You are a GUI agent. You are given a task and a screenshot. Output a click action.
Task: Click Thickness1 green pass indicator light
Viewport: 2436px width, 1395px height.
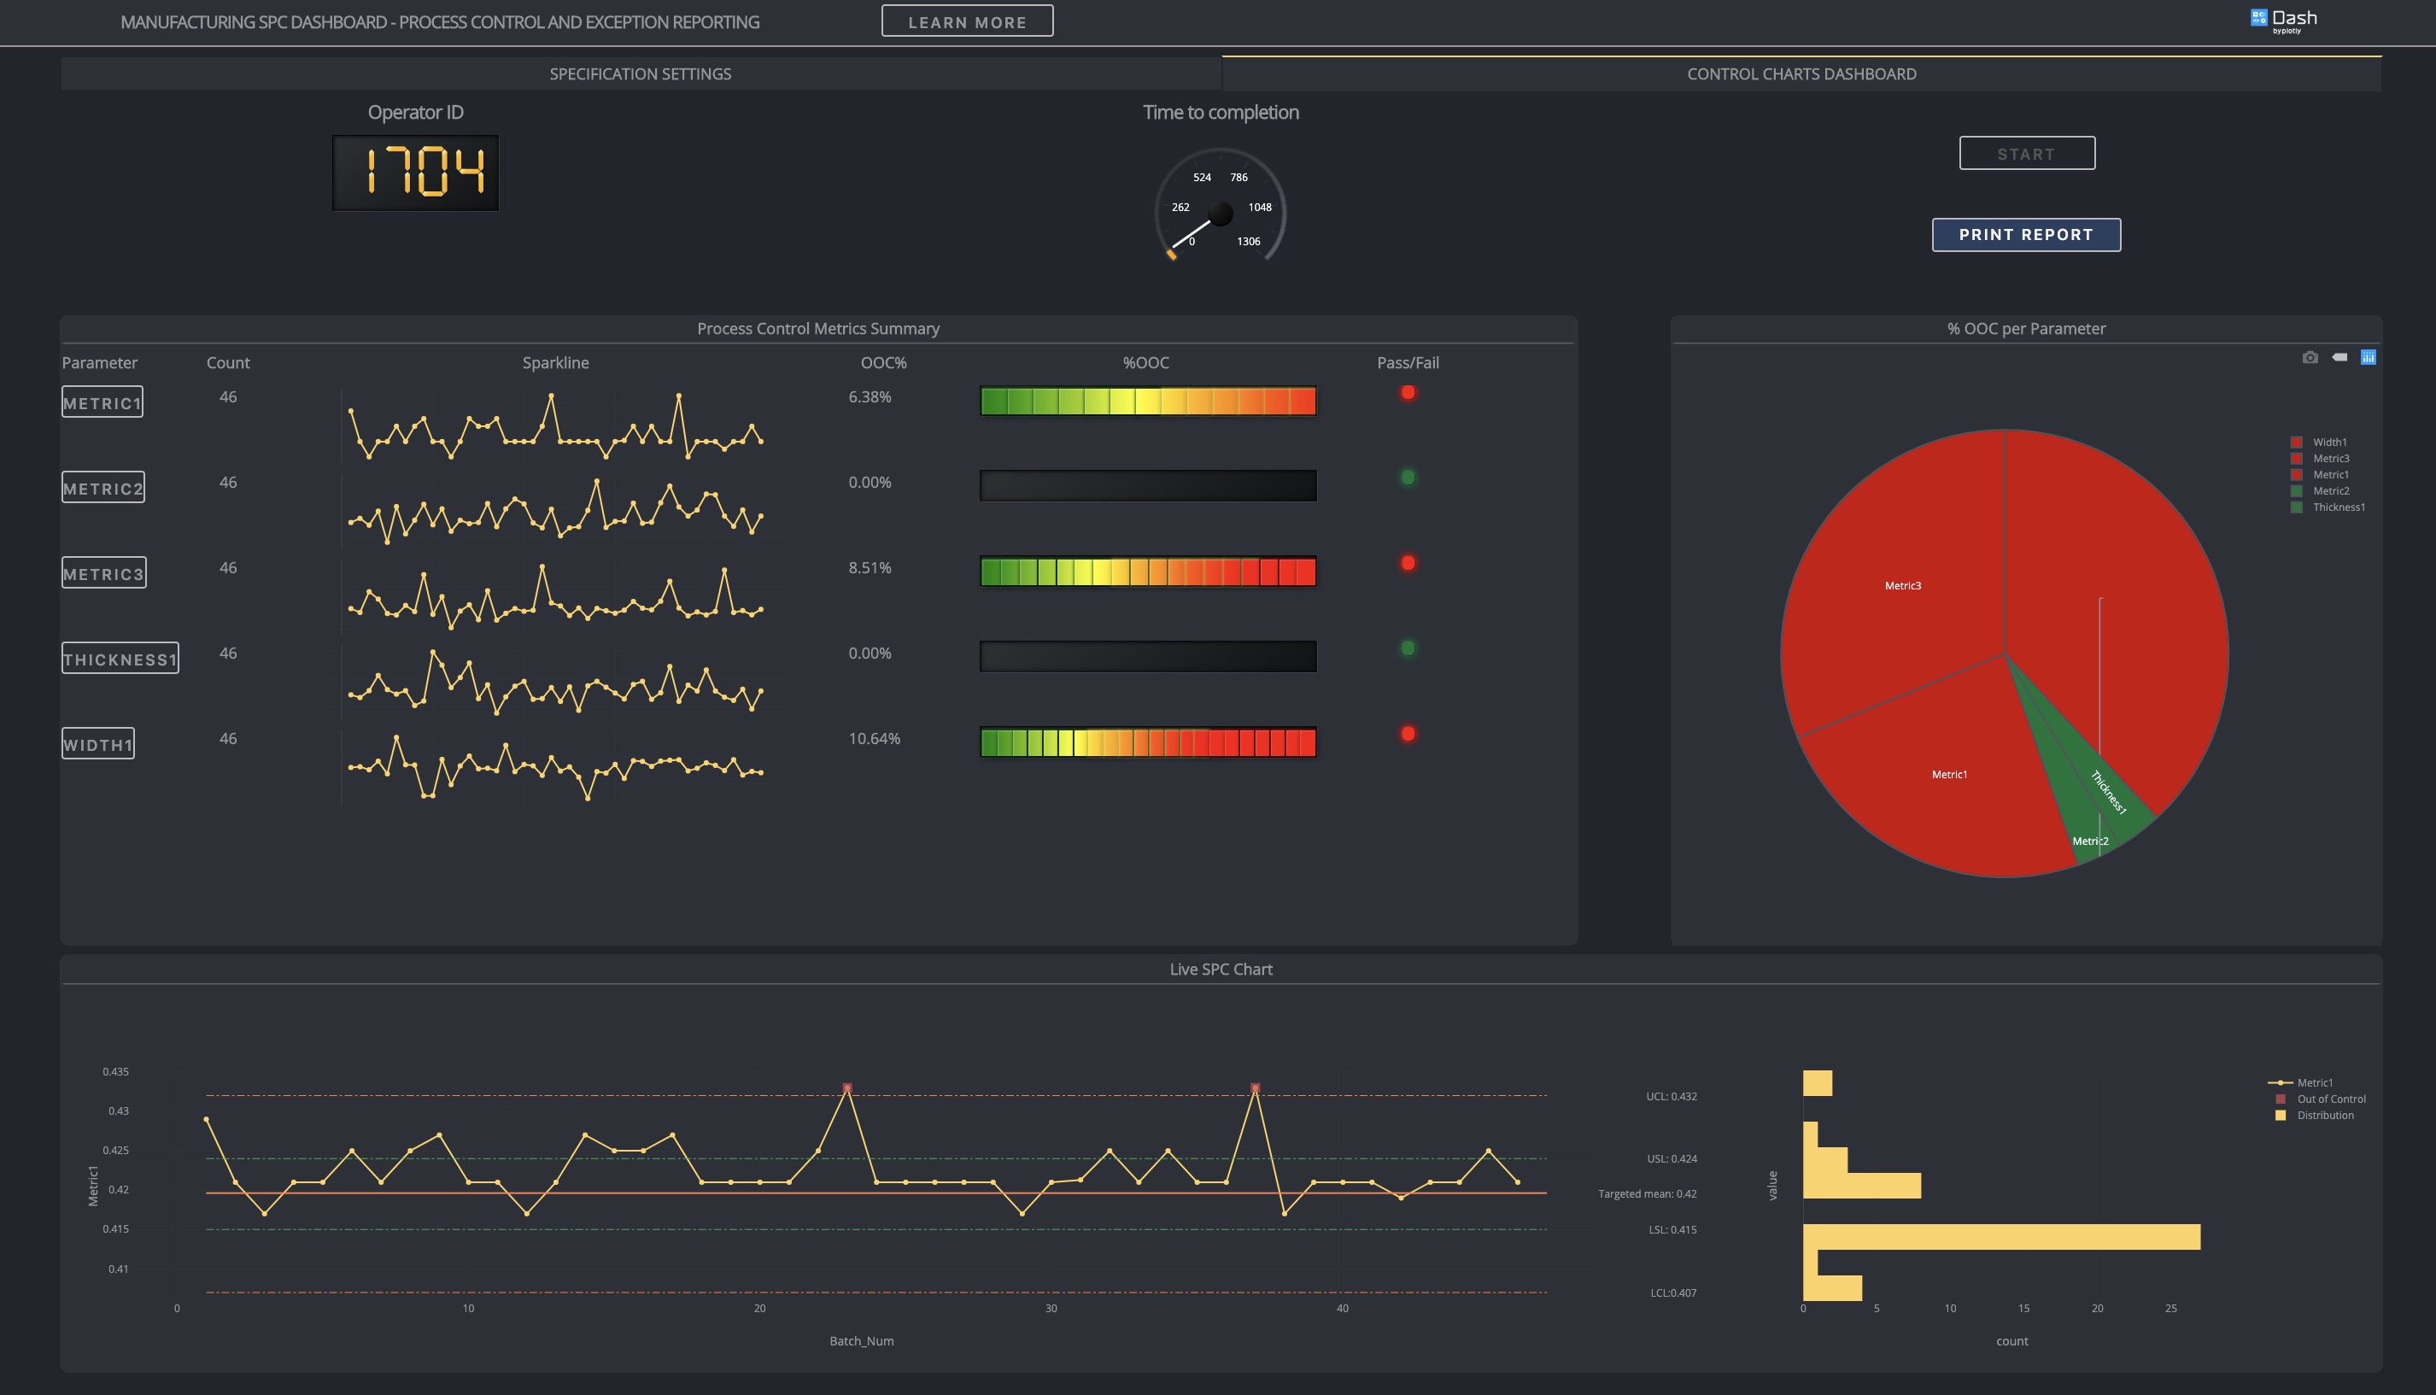pyautogui.click(x=1407, y=648)
